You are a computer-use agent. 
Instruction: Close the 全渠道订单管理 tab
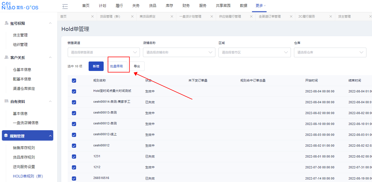tap(291, 16)
